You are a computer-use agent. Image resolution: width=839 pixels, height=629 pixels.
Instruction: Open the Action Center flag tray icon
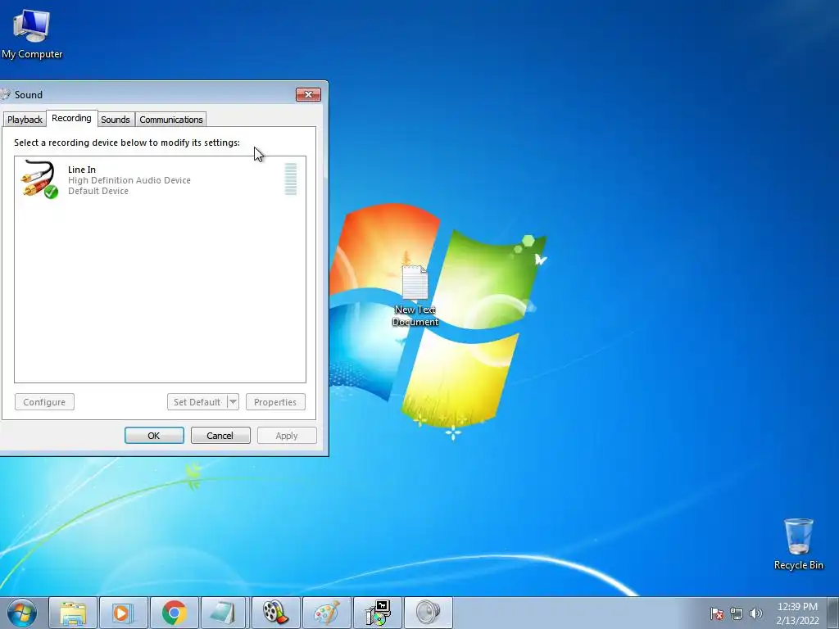coord(717,613)
